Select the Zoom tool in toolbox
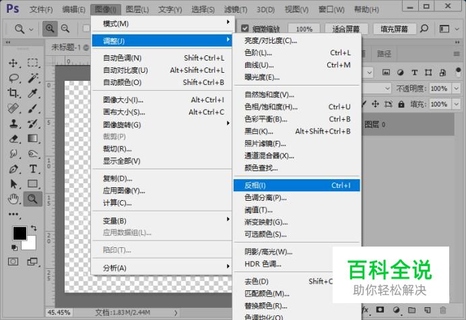 point(33,199)
